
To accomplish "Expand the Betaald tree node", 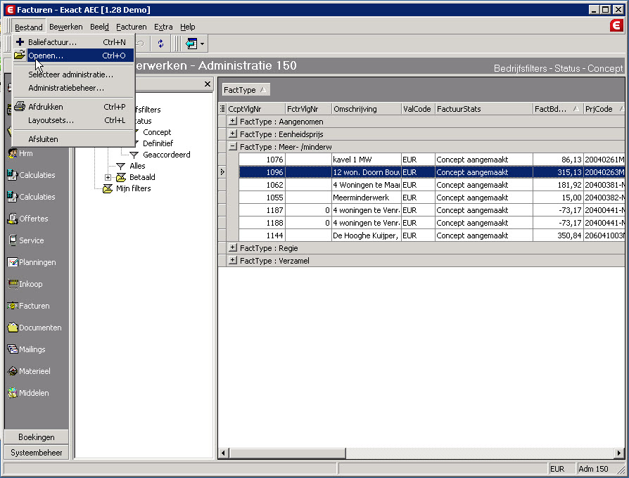I will pyautogui.click(x=108, y=177).
